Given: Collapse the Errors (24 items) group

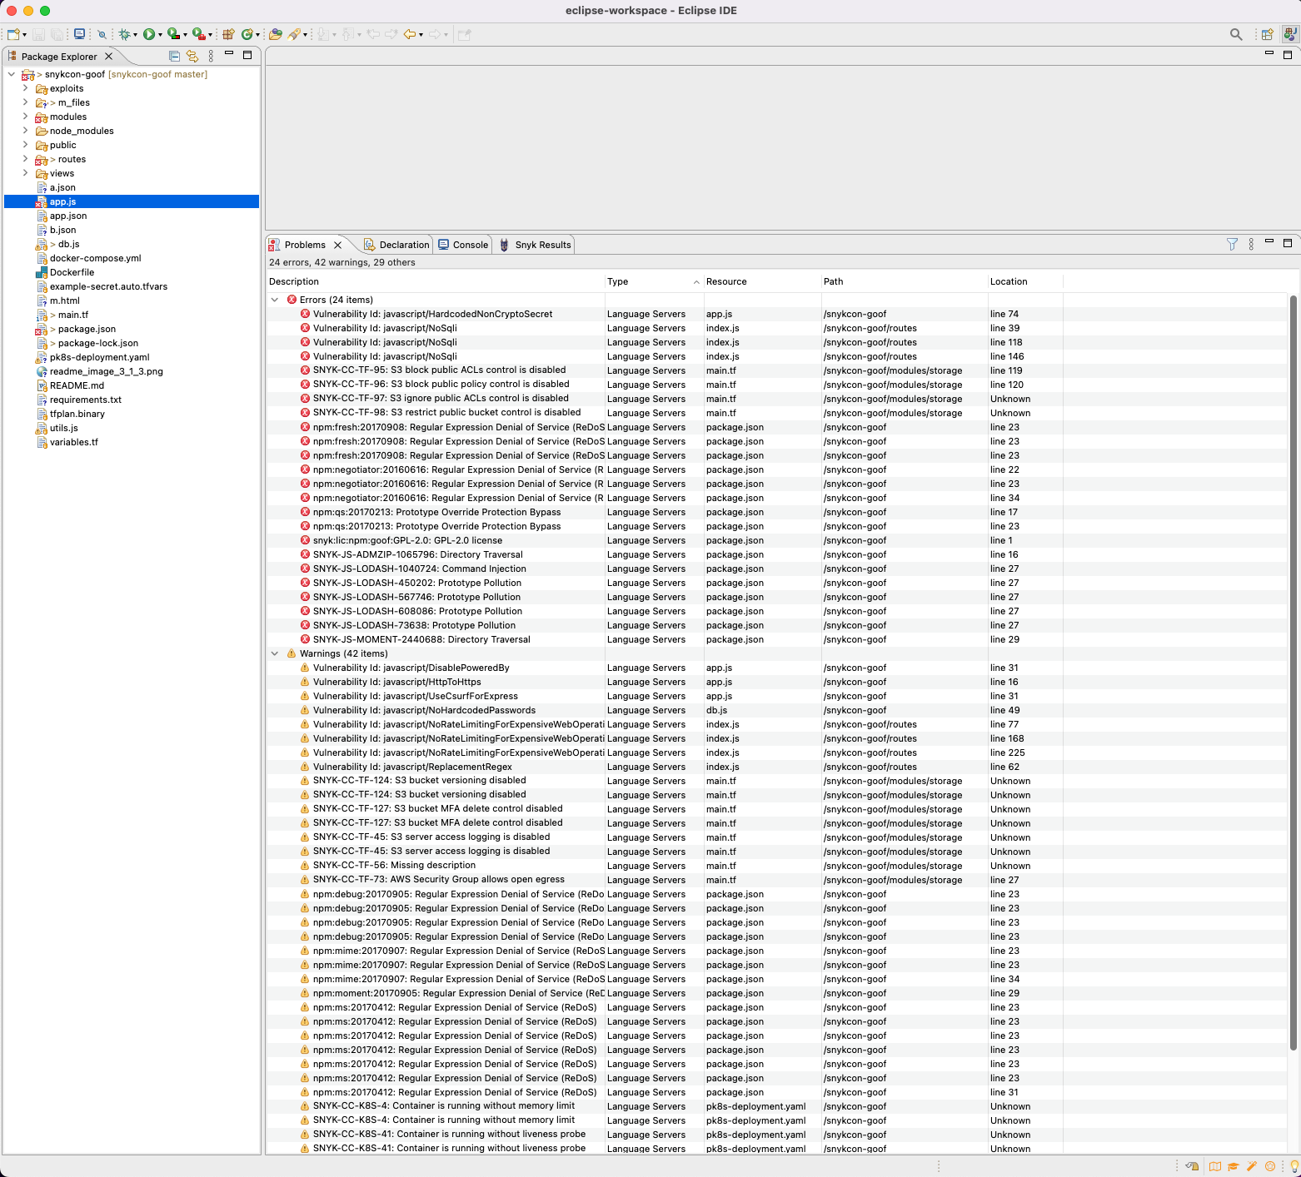Looking at the screenshot, I should tap(275, 300).
